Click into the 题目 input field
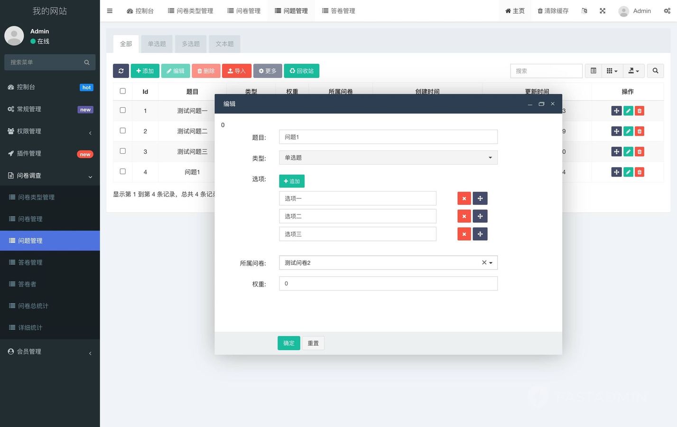This screenshot has width=677, height=427. tap(388, 137)
